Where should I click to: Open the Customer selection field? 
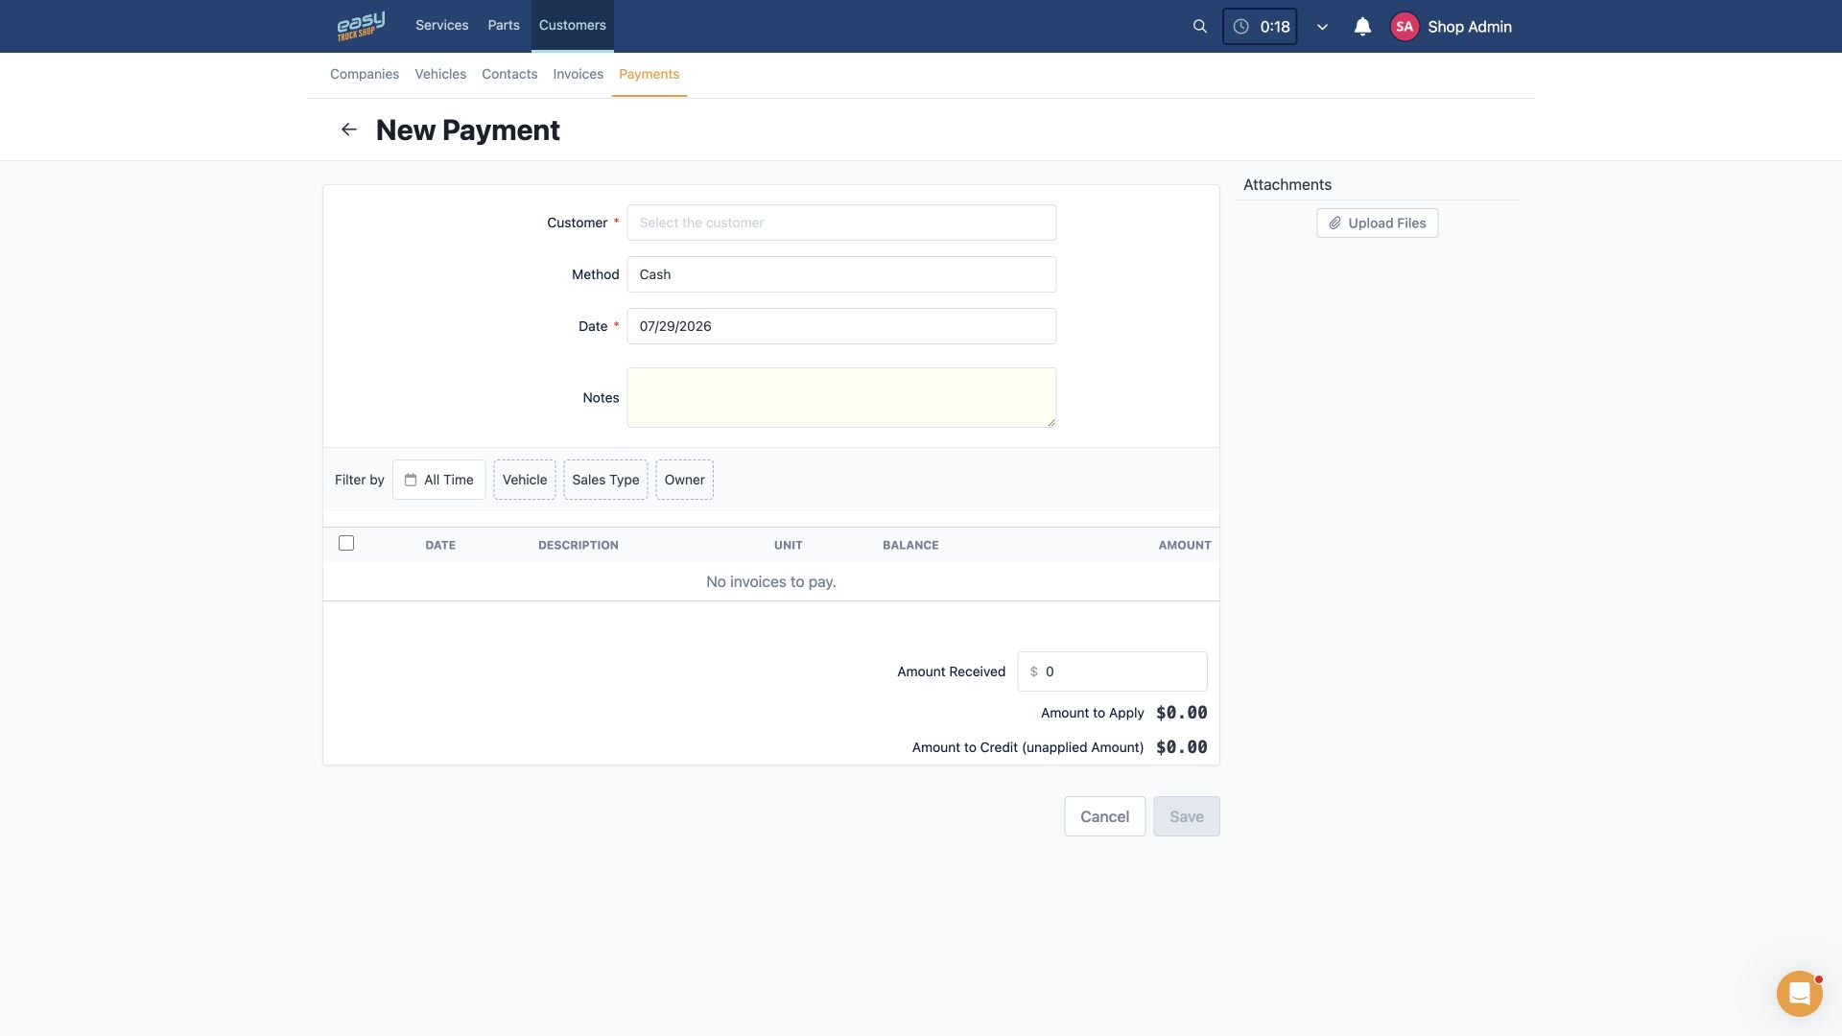coord(841,223)
